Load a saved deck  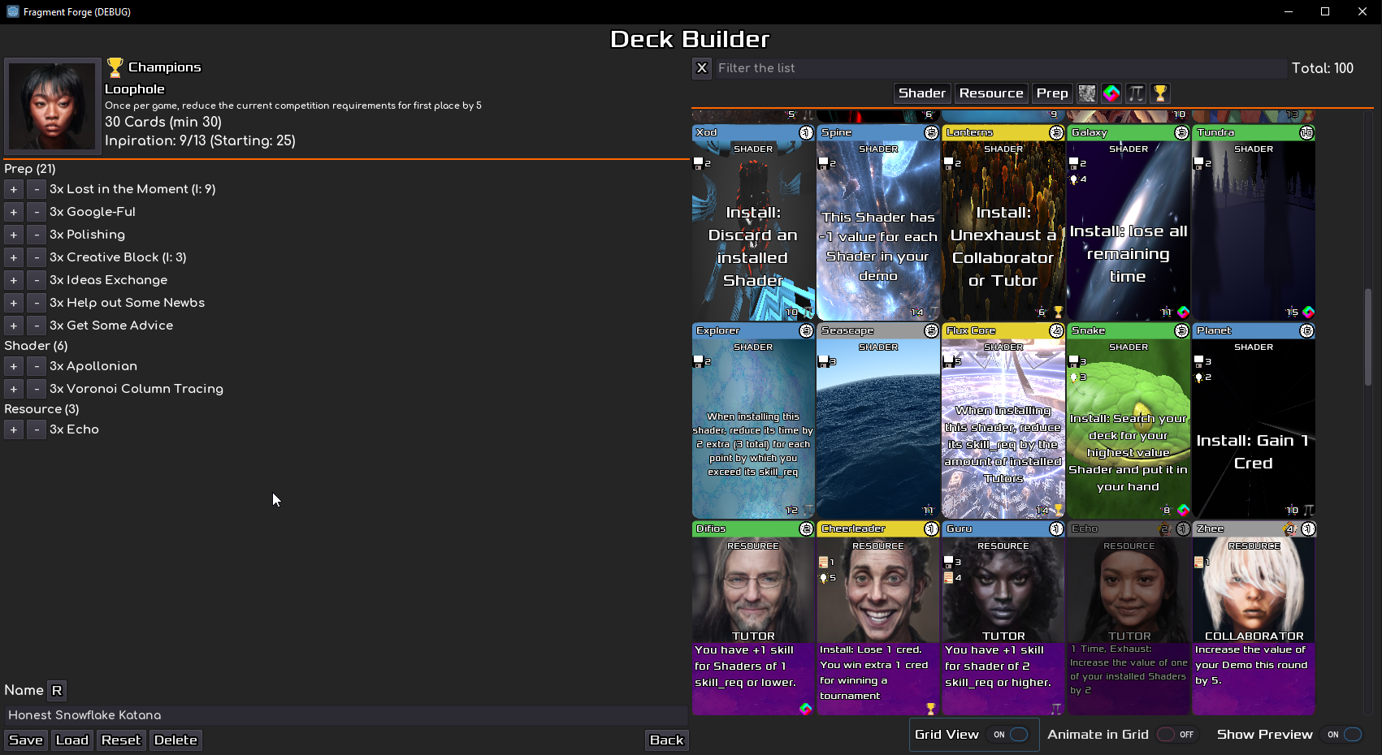click(x=72, y=740)
